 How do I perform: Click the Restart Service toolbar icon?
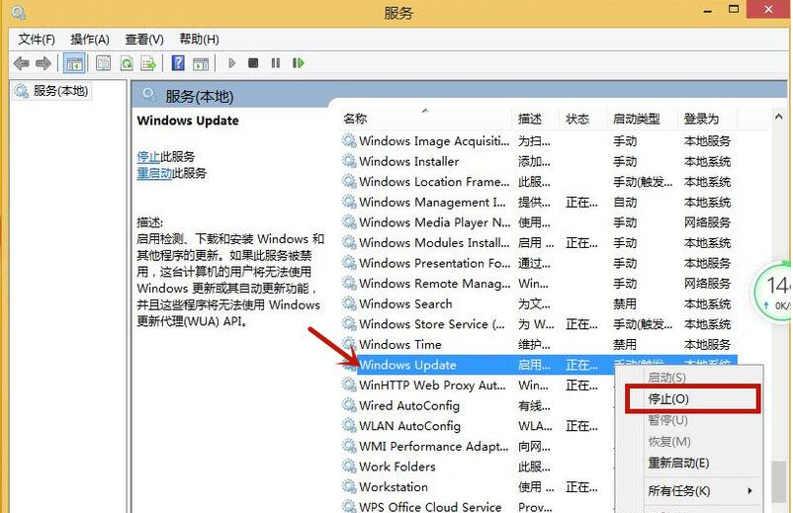tap(298, 63)
